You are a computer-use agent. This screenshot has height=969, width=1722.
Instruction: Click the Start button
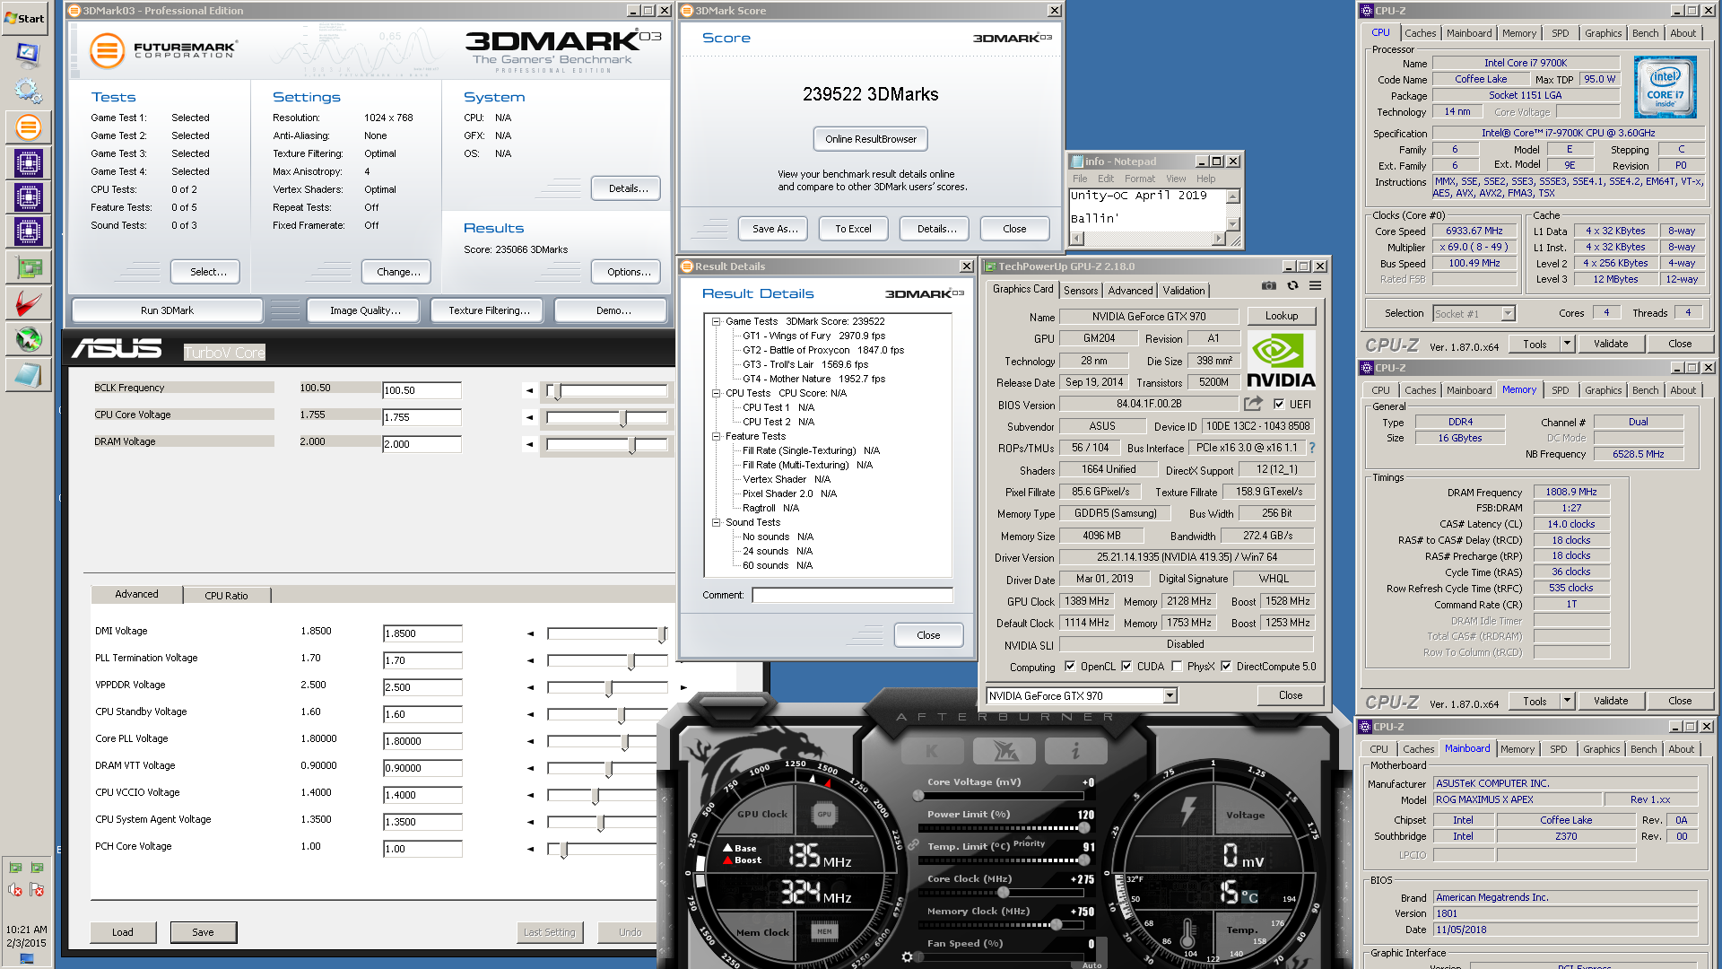click(24, 18)
